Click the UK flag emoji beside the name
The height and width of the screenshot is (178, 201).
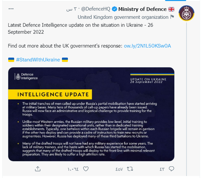(172, 9)
